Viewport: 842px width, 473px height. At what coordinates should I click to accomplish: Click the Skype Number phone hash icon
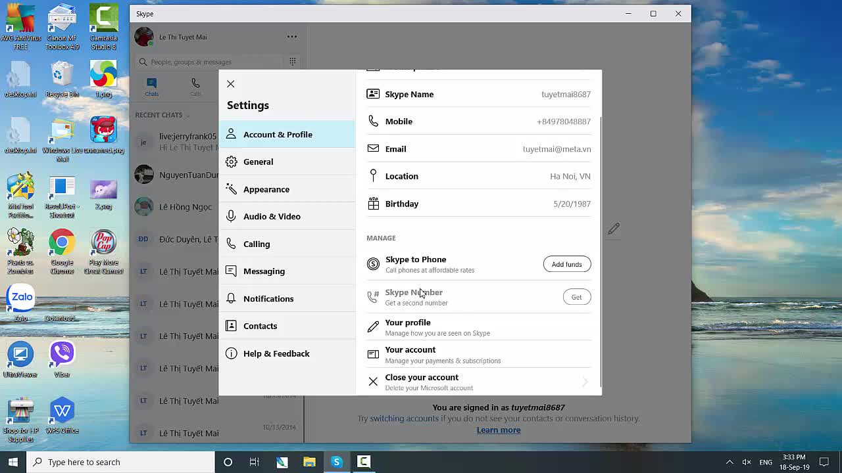[x=373, y=297]
